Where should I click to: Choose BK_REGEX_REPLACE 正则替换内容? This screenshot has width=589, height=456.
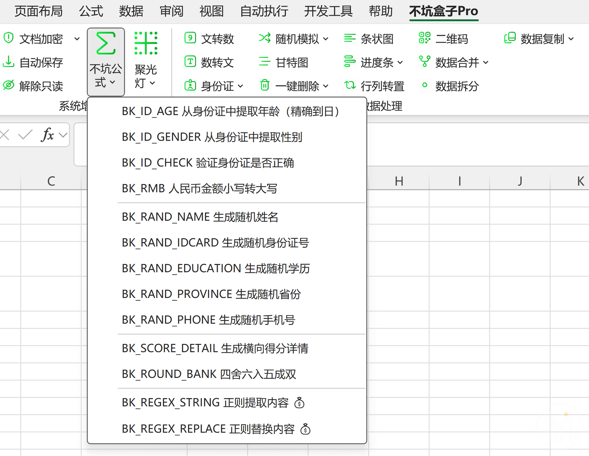click(227, 429)
